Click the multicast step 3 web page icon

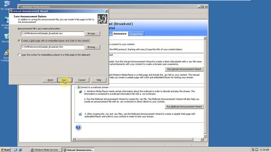coord(80,114)
